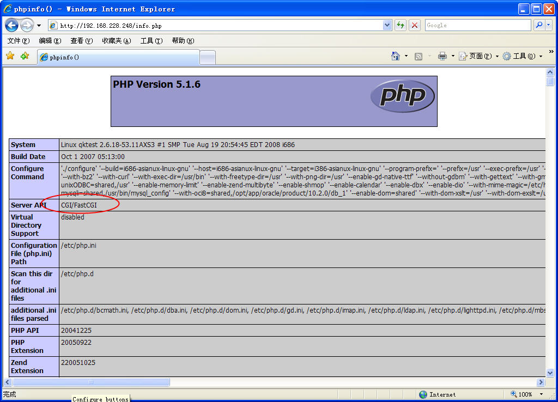Refresh the page with the green arrows icon

tap(401, 25)
